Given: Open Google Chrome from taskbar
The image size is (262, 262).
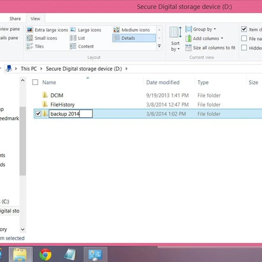Looking at the screenshot, I should click(45, 255).
